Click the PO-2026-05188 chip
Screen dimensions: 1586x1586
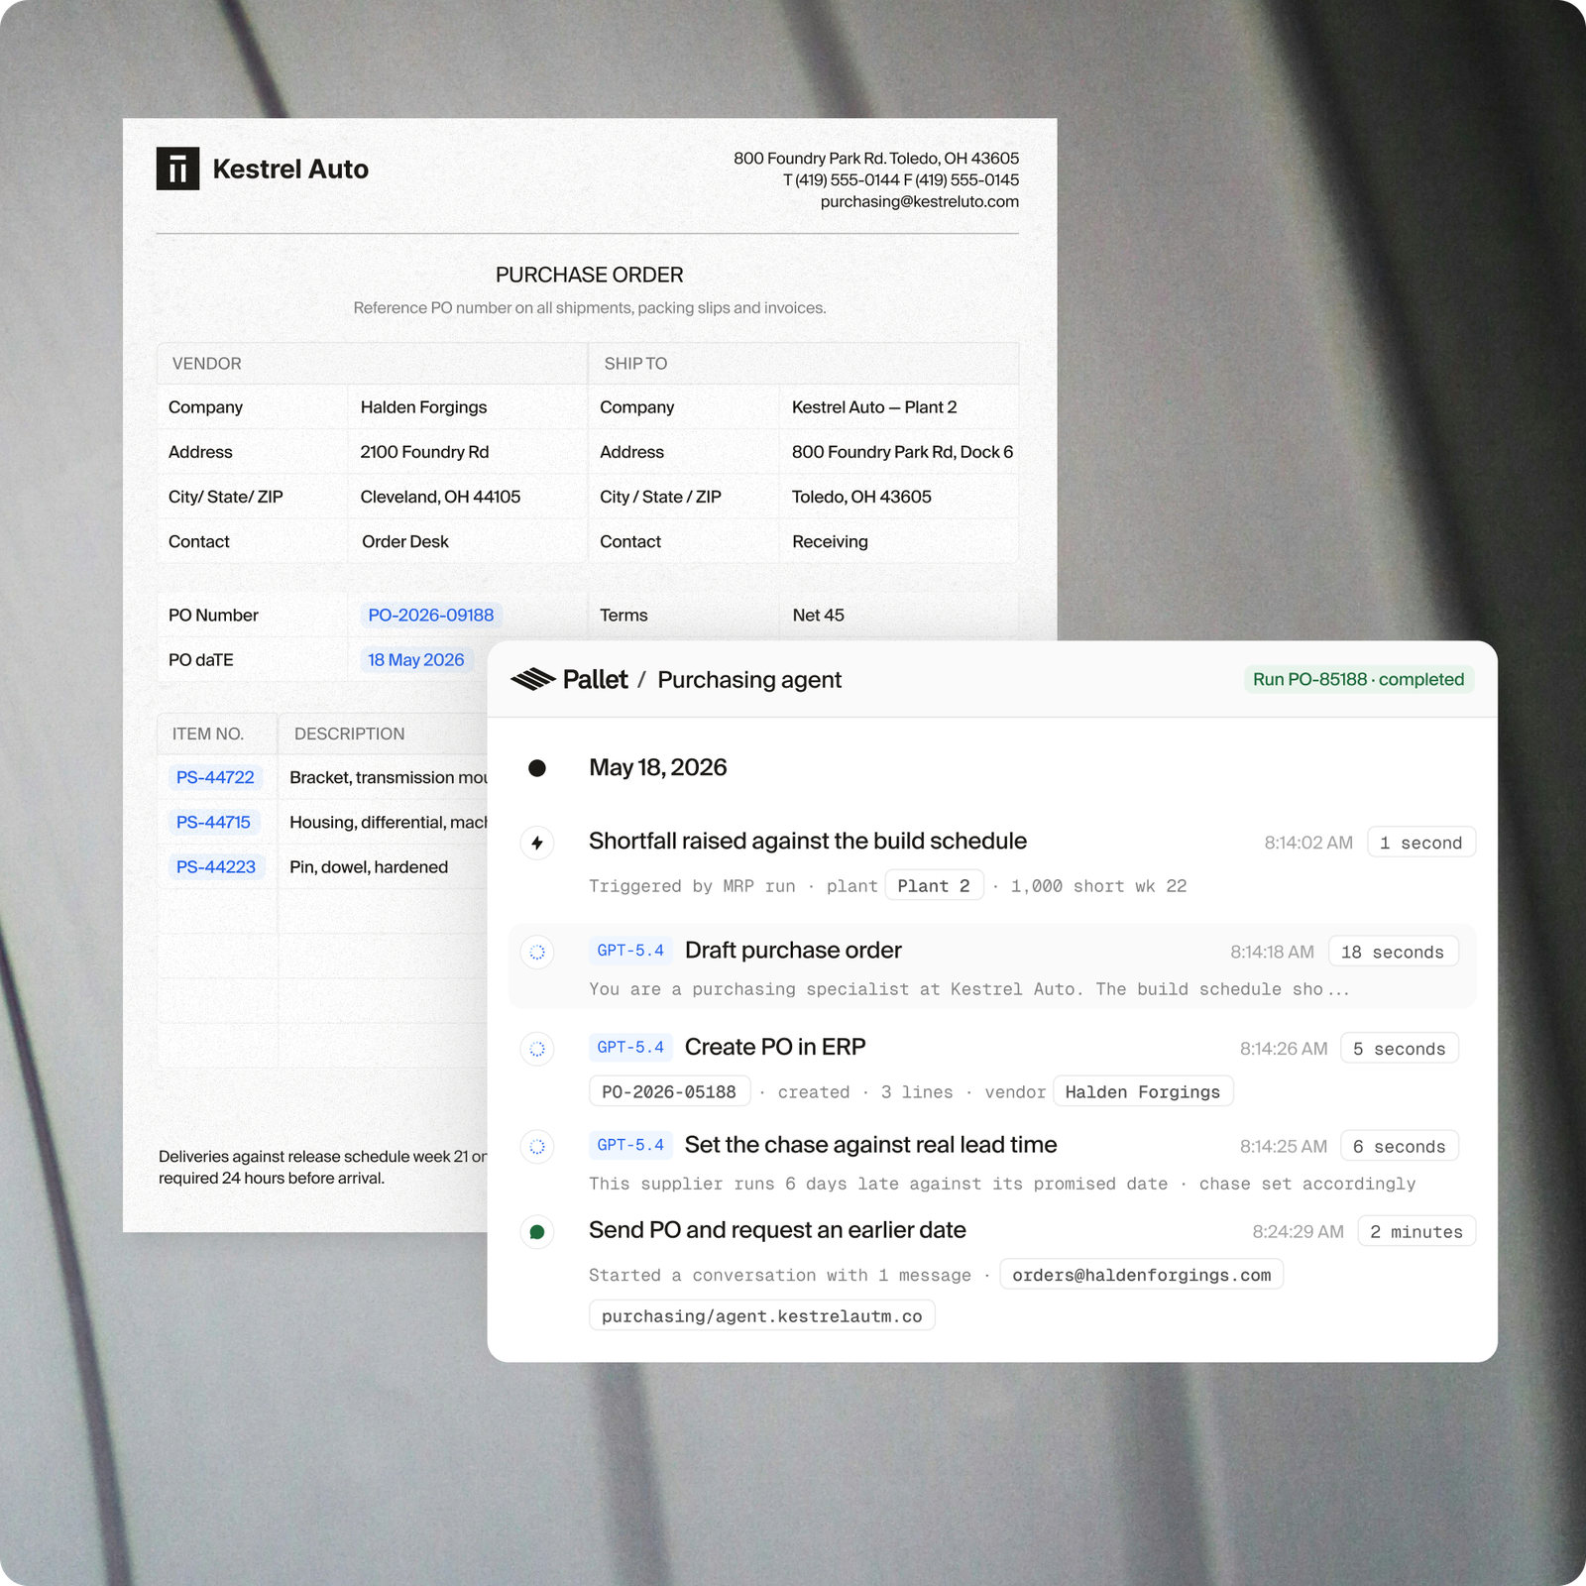click(669, 1091)
